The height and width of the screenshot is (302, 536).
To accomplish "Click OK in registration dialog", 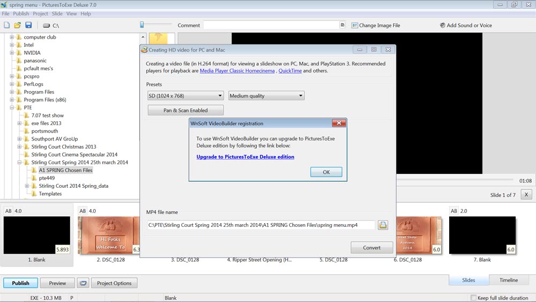I will (326, 172).
